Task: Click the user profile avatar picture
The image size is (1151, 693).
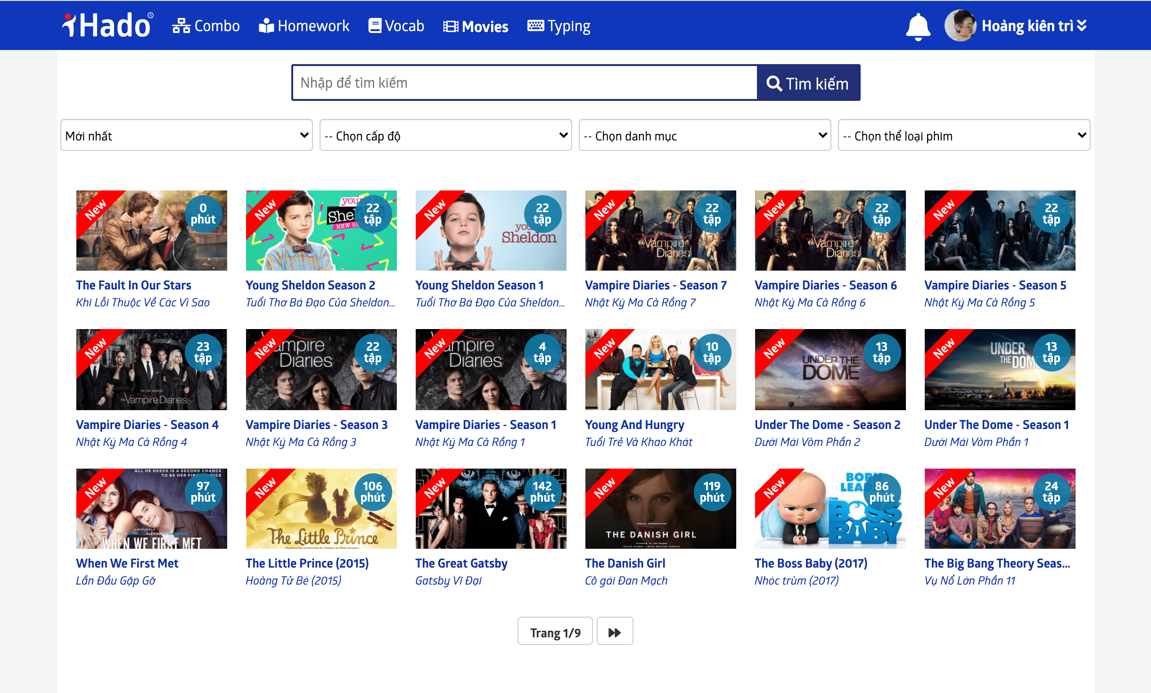Action: tap(960, 25)
